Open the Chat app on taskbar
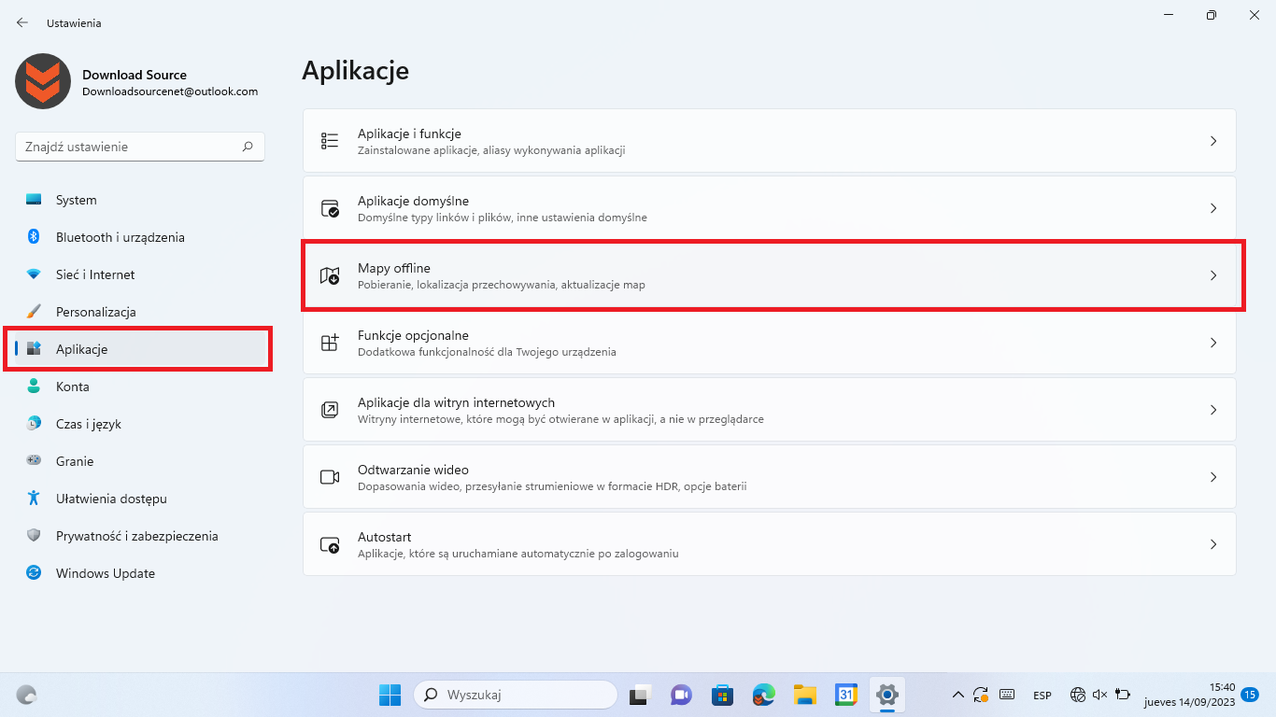The image size is (1276, 717). coord(681,695)
